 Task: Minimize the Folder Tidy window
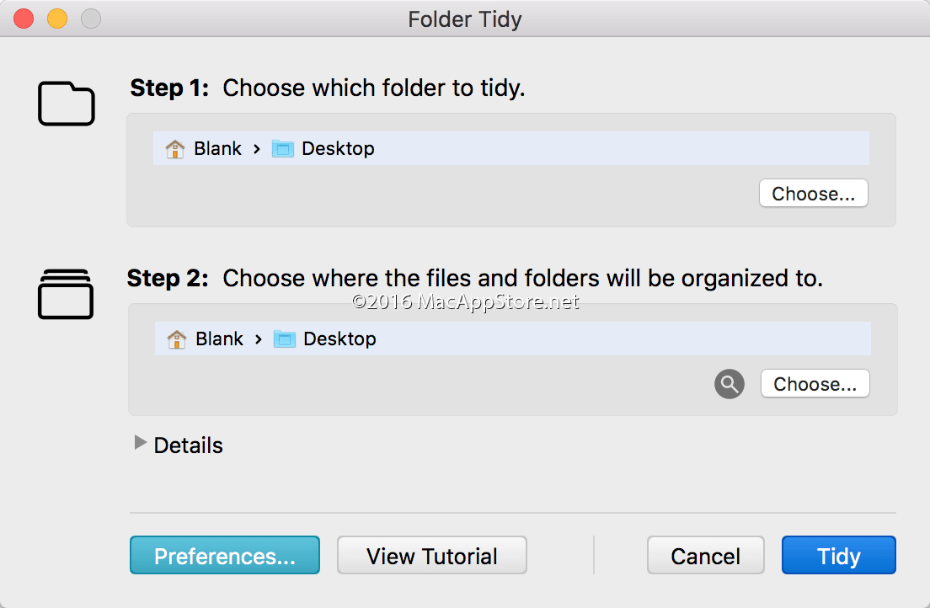pyautogui.click(x=57, y=19)
